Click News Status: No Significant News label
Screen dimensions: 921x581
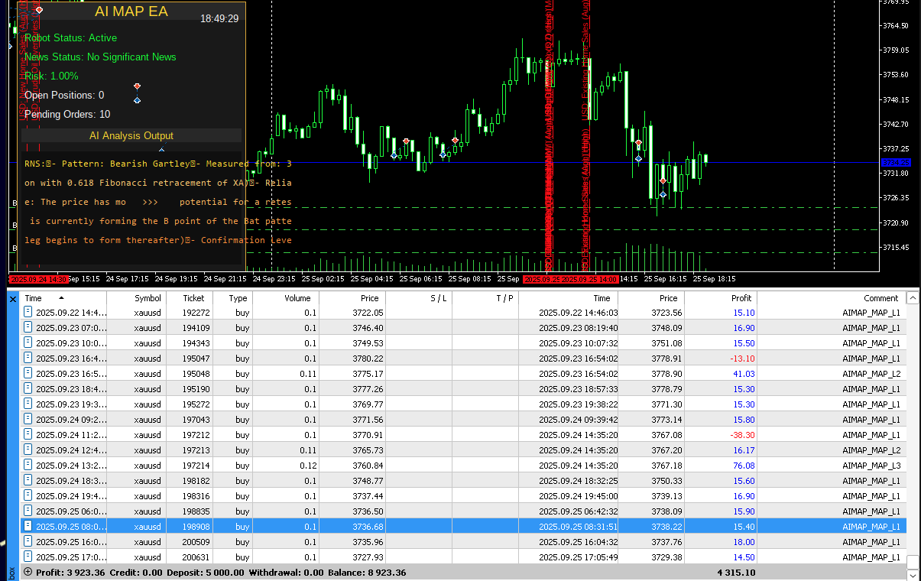pos(100,57)
